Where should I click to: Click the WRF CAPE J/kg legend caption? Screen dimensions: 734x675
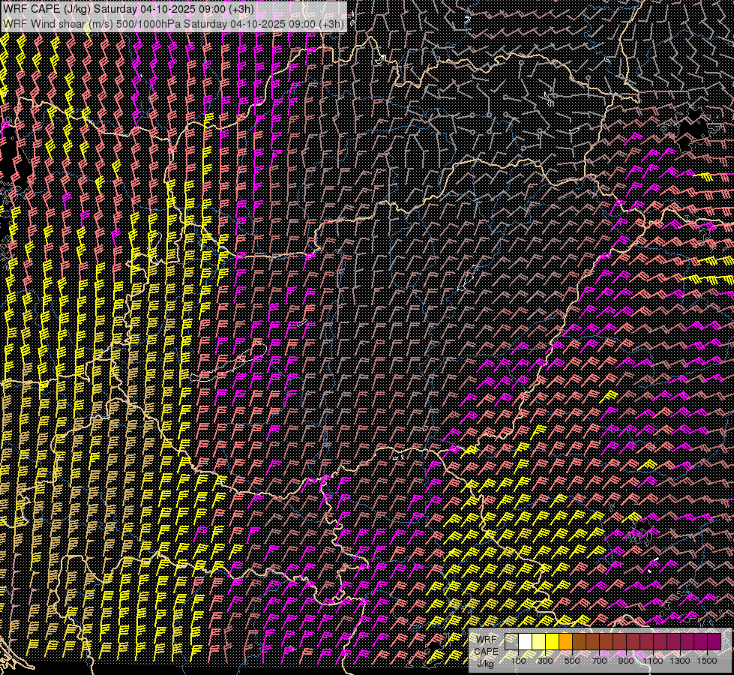click(487, 651)
